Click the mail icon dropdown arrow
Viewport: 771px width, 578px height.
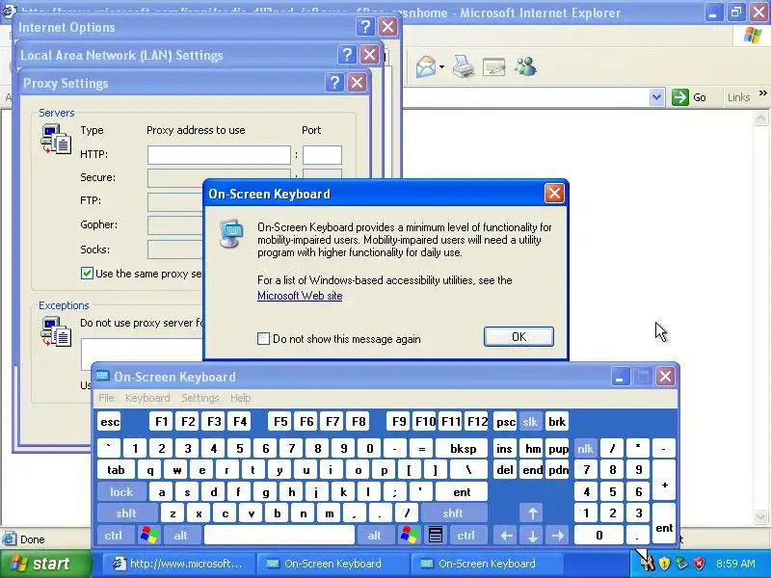tap(441, 66)
